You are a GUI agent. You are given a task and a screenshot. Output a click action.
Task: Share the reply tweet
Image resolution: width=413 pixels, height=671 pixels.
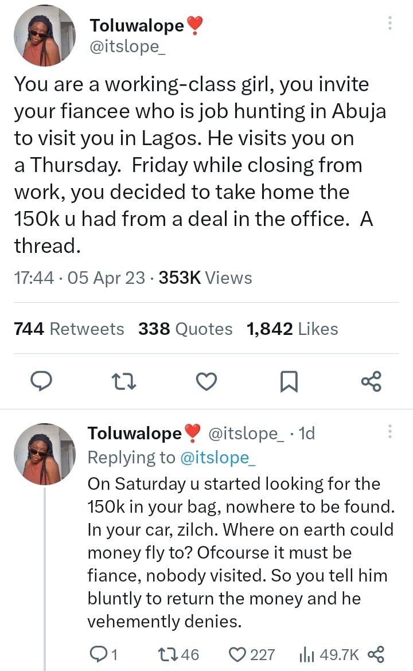pos(375,654)
